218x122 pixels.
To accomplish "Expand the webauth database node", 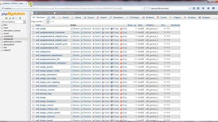I will pyautogui.click(x=2, y=50).
